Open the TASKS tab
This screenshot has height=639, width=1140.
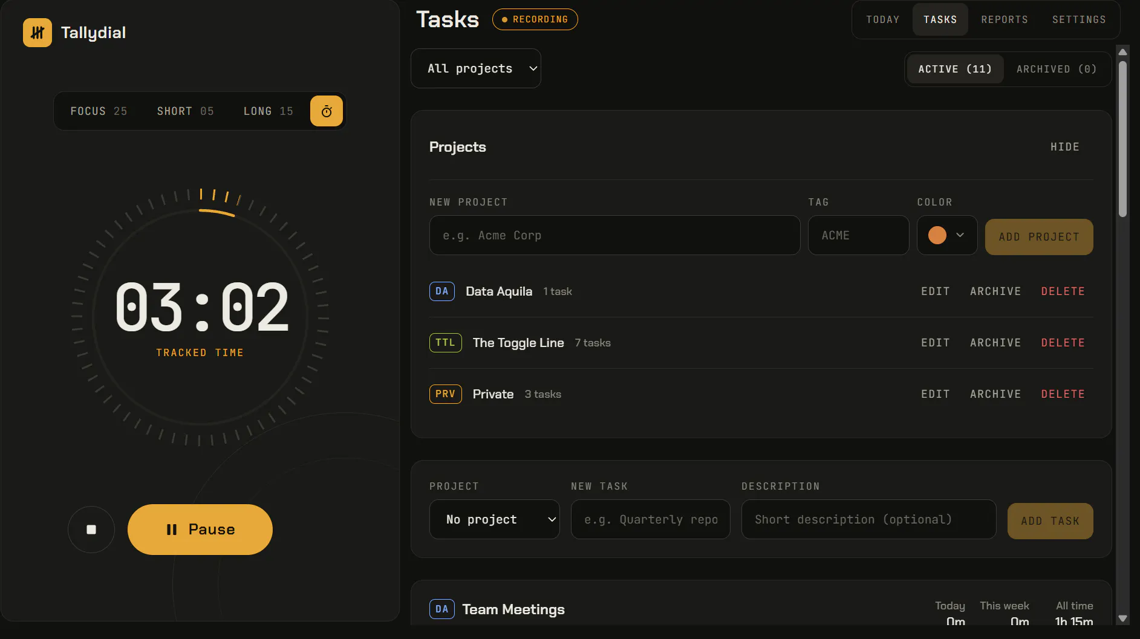pos(940,20)
